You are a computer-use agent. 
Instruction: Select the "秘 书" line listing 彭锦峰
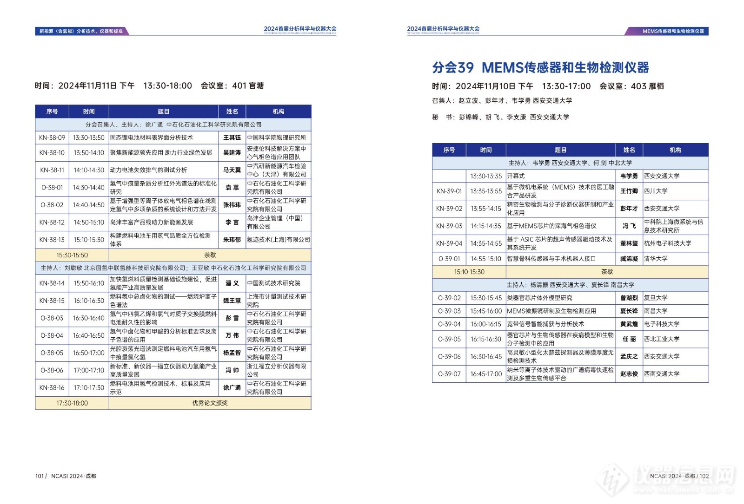pos(500,117)
